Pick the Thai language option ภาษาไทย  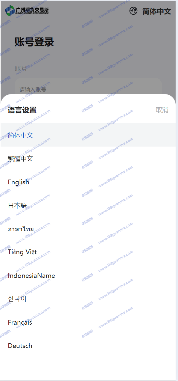pos(88,229)
